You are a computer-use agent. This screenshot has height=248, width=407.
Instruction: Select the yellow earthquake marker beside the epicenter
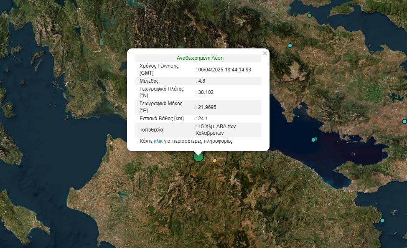215,161
